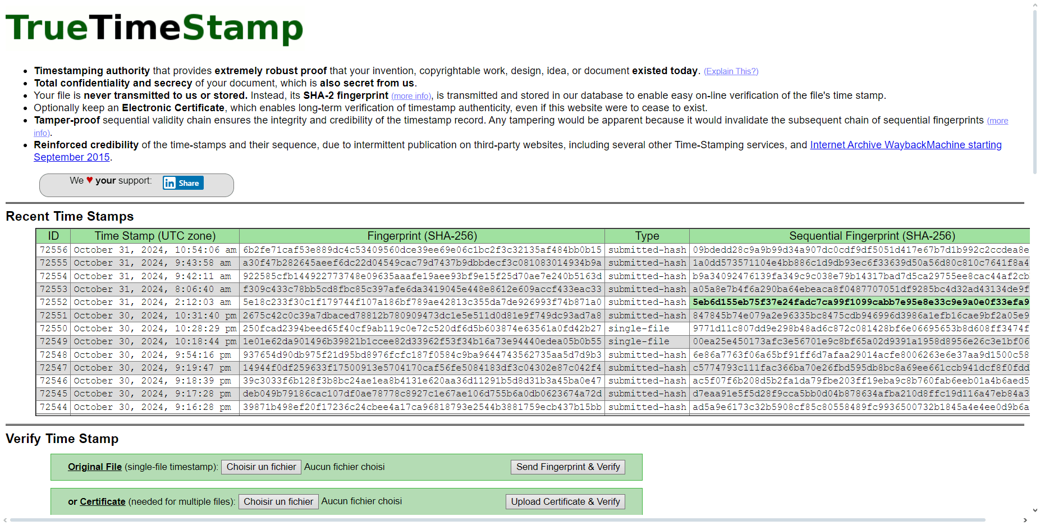Click Upload Certificate & Verify button
The height and width of the screenshot is (525, 1040).
(x=565, y=501)
